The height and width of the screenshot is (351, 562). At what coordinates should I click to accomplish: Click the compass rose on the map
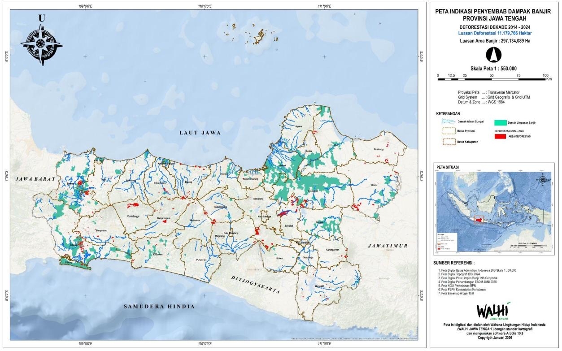(41, 43)
